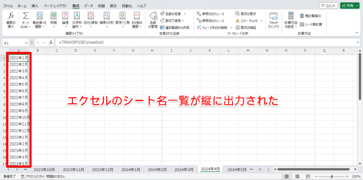Click エラーチェック button

click(x=247, y=21)
